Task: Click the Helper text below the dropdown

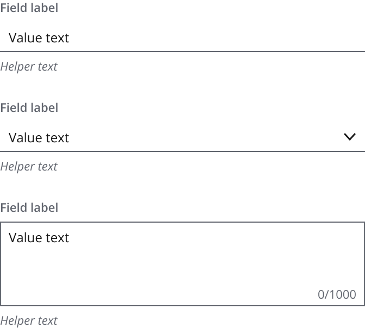Action: tap(29, 166)
